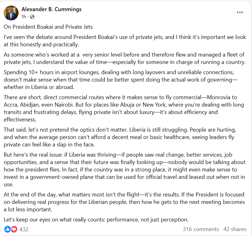Click the paragraph starting 'But here's the real issue'
Screen dimensions: 252x236
click(123, 170)
